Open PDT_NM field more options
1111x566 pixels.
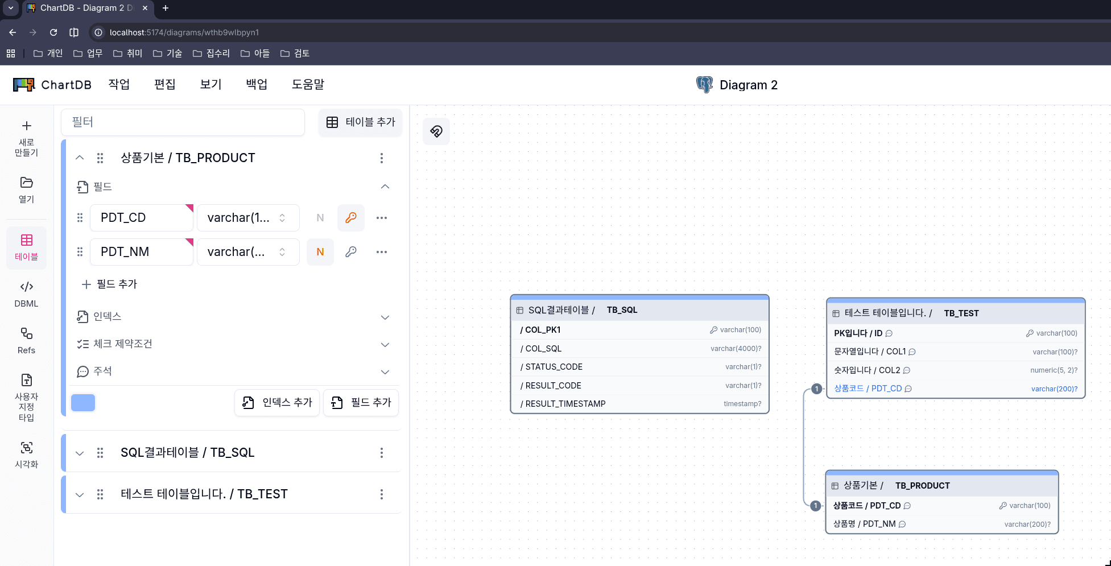tap(382, 252)
